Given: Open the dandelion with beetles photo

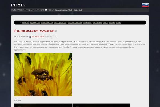Looking at the screenshot, I should point(43,75).
